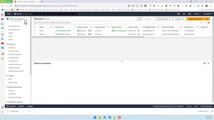214x120 pixels.
Task: Add alarm for the node instance
Action: click(139, 31)
